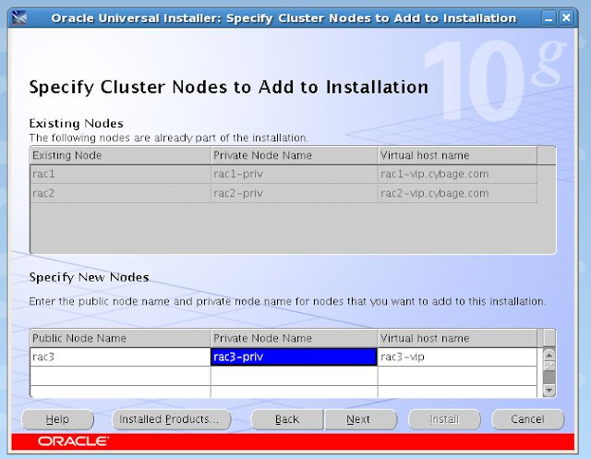Click Virtual host name header in new nodes table
591x459 pixels.
pos(457,338)
